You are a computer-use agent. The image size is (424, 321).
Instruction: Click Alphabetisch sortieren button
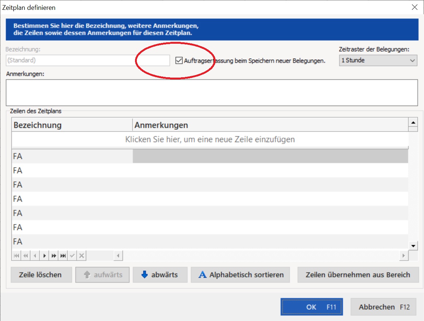coord(240,275)
